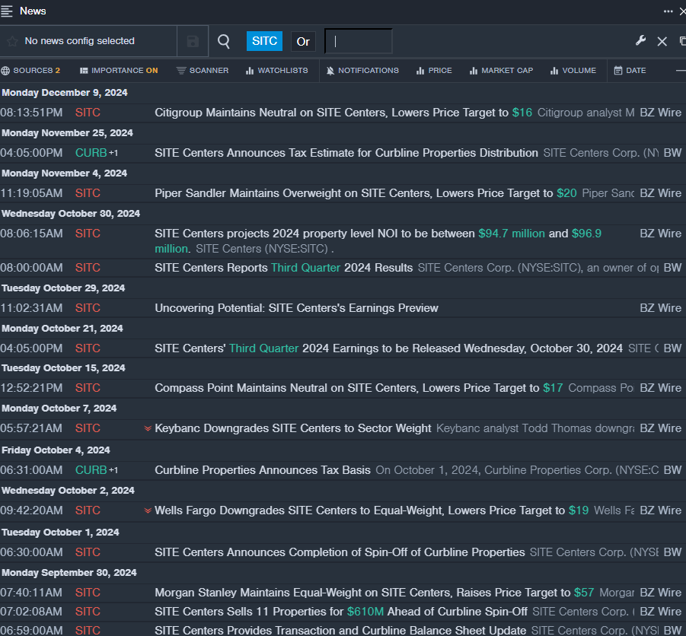Click the CURB ticker on November 25 row

click(91, 153)
